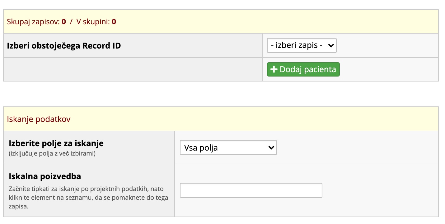Viewport: 445px width, 224px height.
Task: Click the chevron arrow of izberi zapis selector
Action: click(x=331, y=46)
